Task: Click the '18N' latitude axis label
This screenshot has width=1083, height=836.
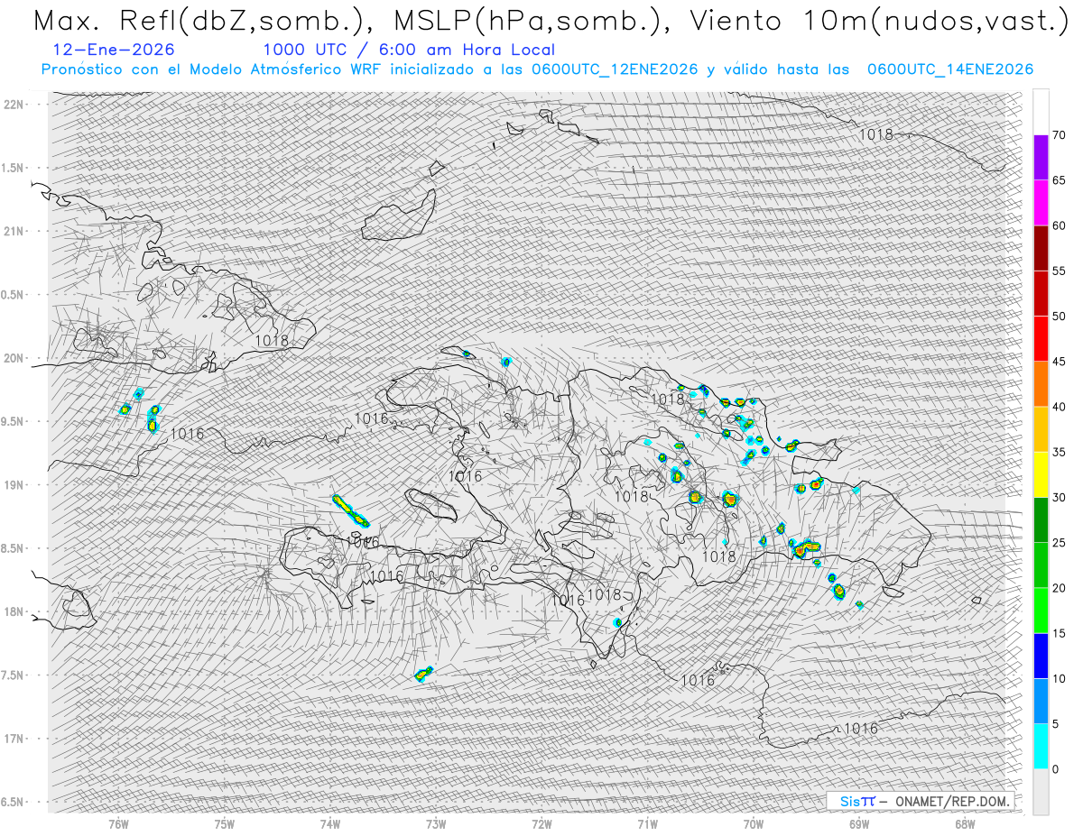Action: click(14, 612)
